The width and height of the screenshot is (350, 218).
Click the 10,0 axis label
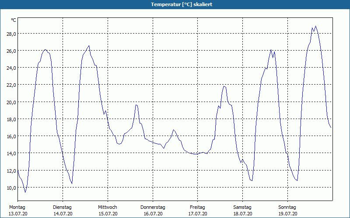(11, 188)
